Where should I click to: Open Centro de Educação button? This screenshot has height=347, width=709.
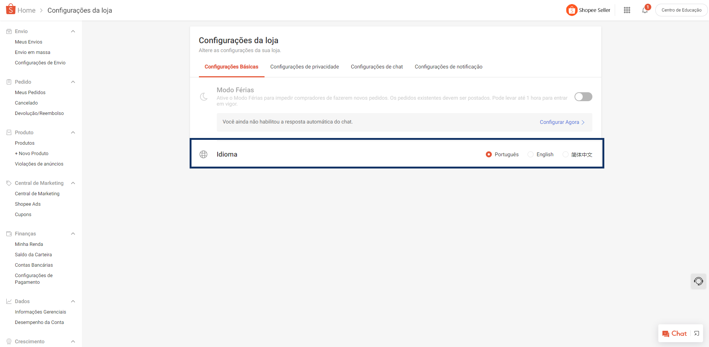[x=681, y=10]
